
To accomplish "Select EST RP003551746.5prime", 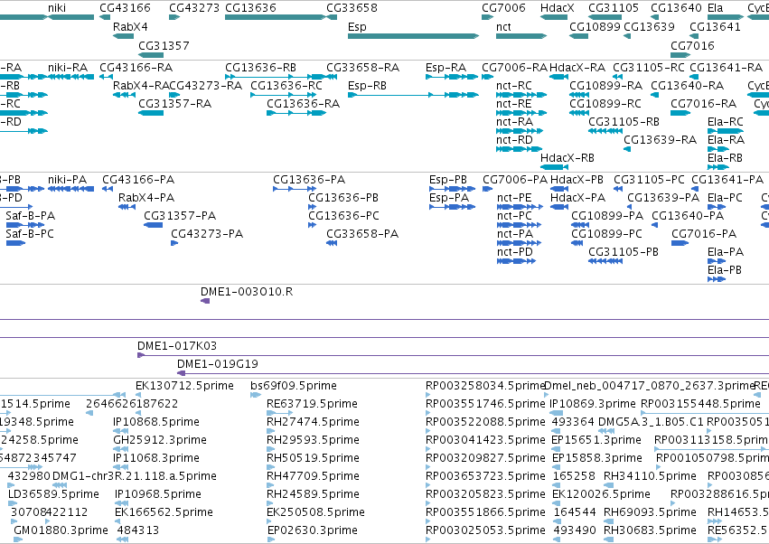I will (x=428, y=413).
